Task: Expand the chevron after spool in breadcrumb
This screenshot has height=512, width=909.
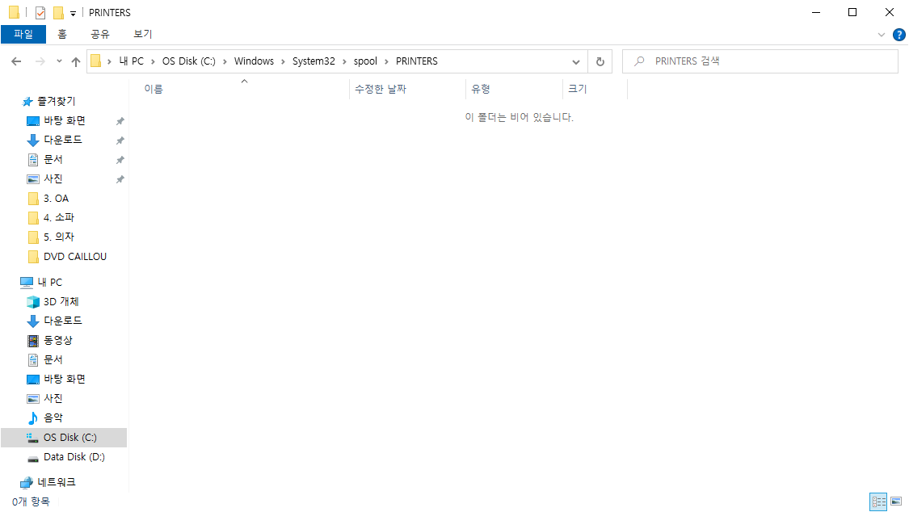Action: 386,61
